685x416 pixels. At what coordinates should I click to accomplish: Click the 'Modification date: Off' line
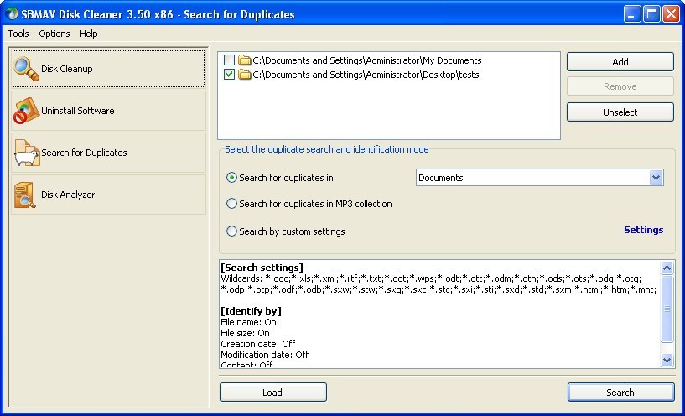[265, 355]
